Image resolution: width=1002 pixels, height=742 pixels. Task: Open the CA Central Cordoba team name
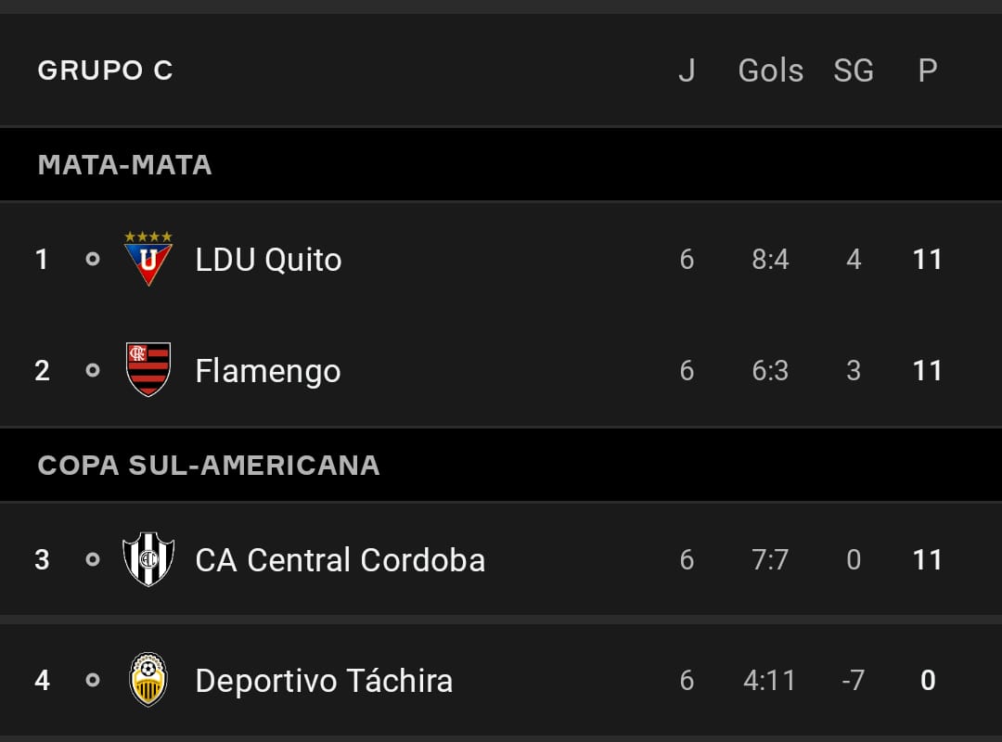(x=340, y=560)
